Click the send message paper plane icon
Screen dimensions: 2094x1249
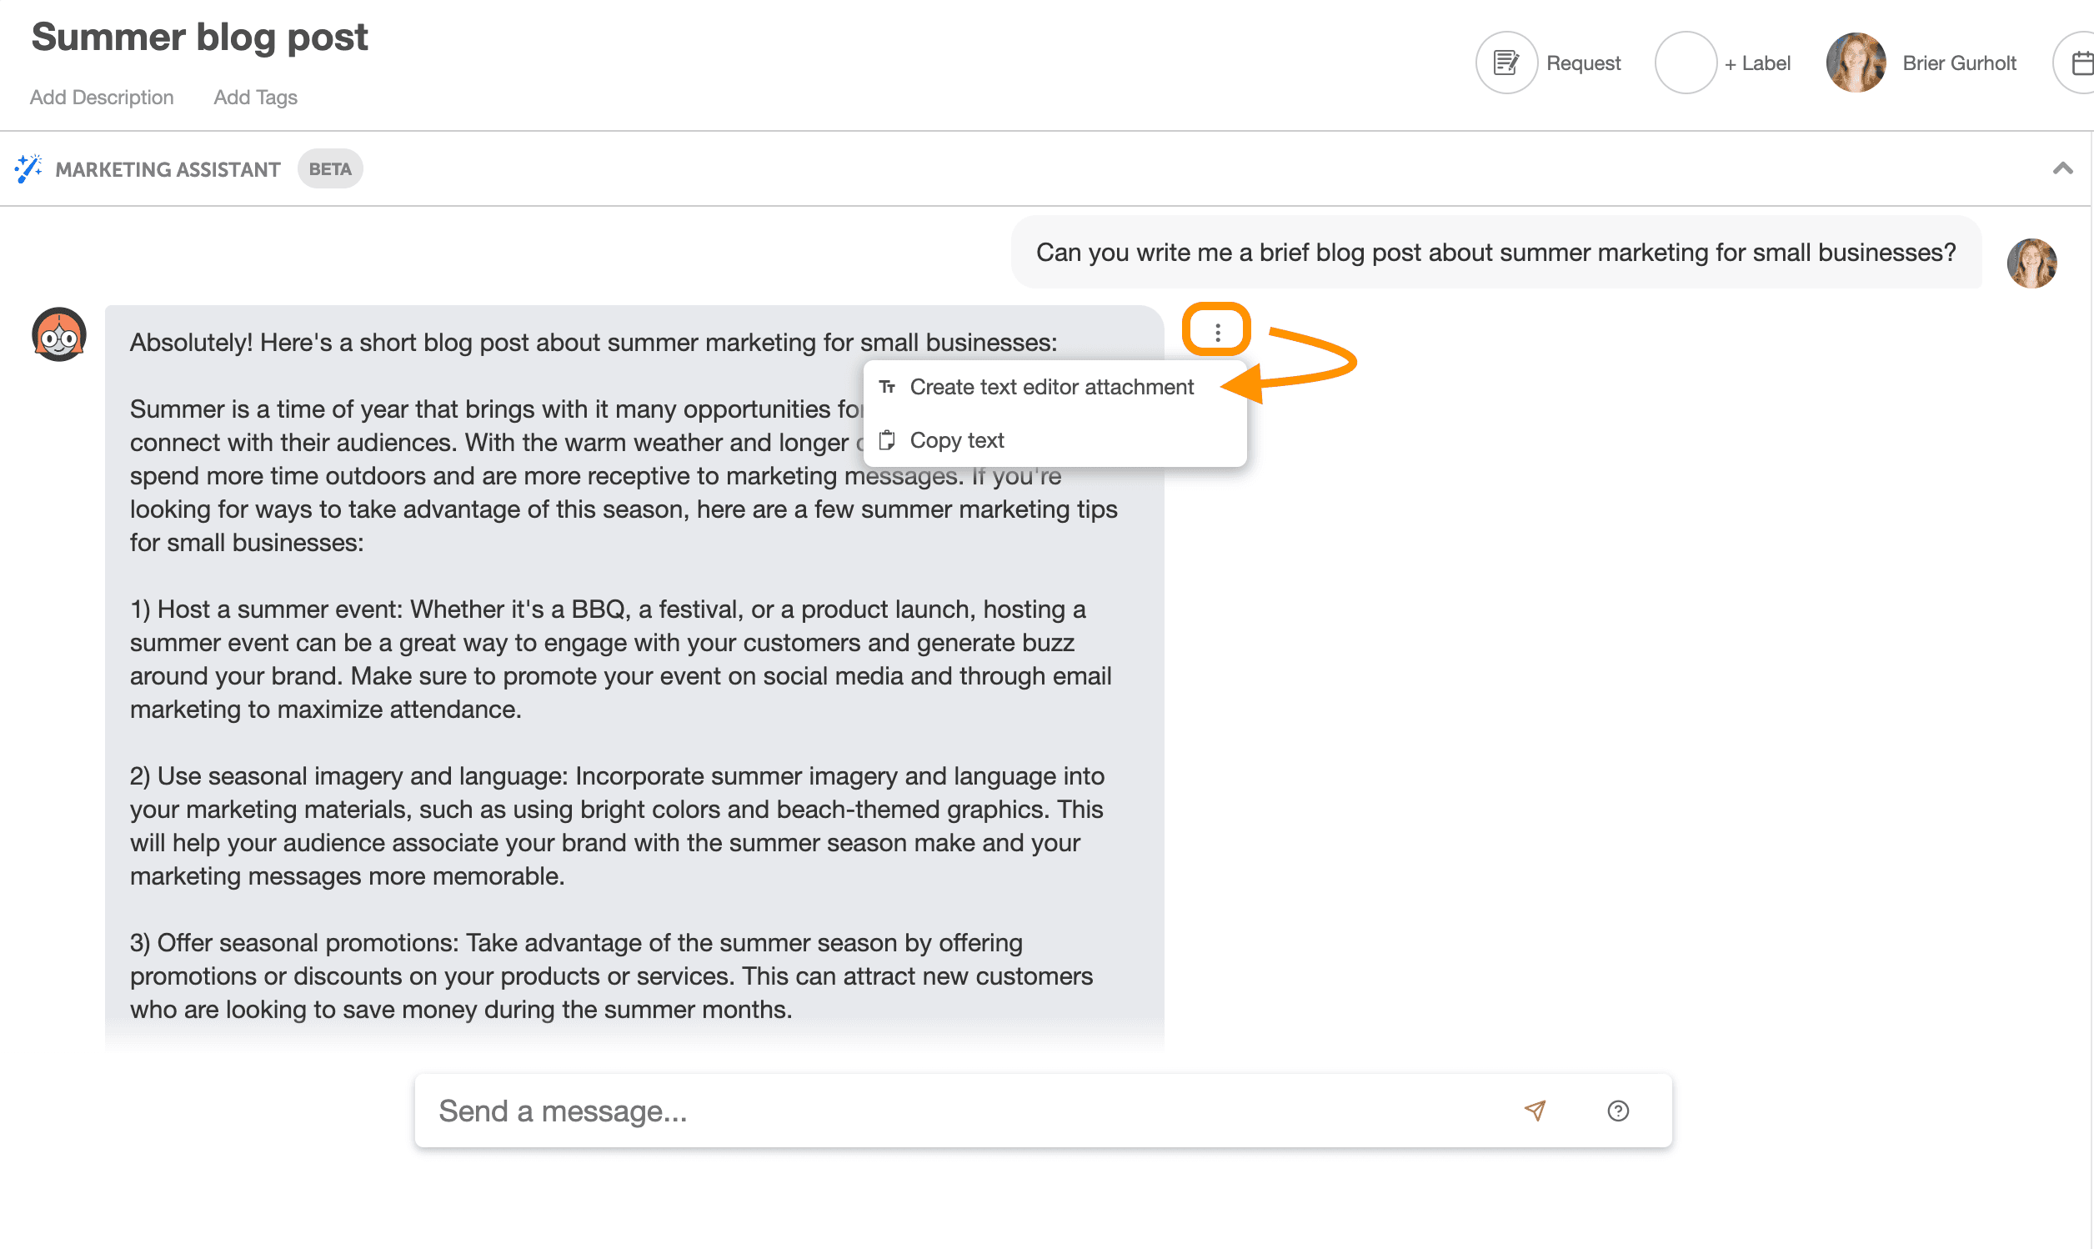[x=1535, y=1110]
